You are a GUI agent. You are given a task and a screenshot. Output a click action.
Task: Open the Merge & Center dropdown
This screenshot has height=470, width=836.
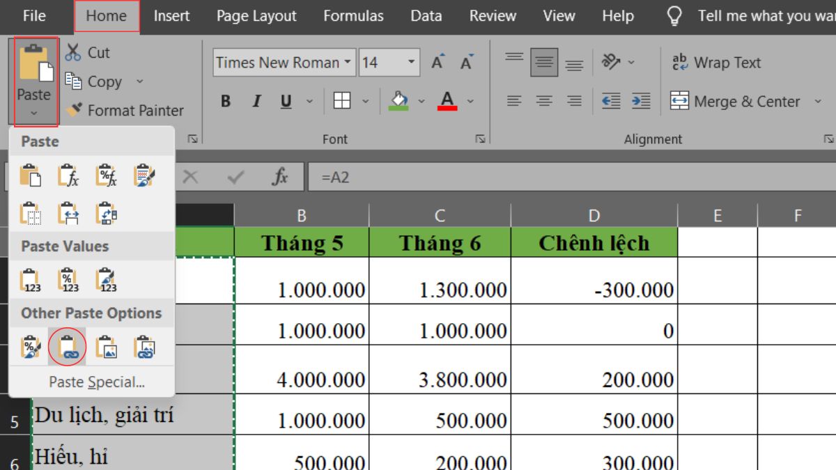point(818,101)
